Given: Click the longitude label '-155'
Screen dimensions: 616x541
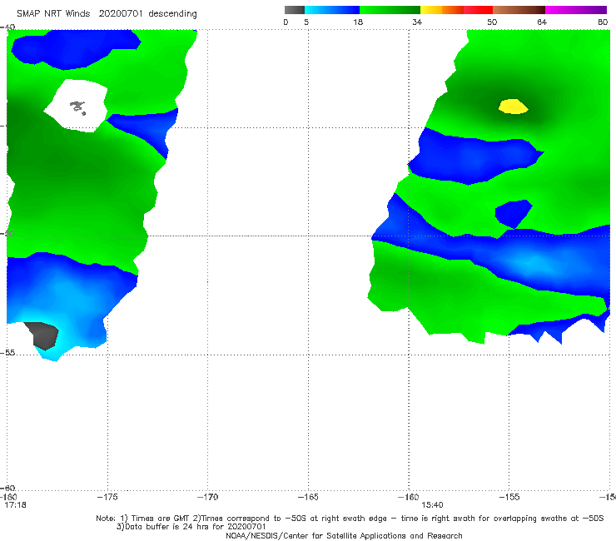Looking at the screenshot, I should 509,497.
